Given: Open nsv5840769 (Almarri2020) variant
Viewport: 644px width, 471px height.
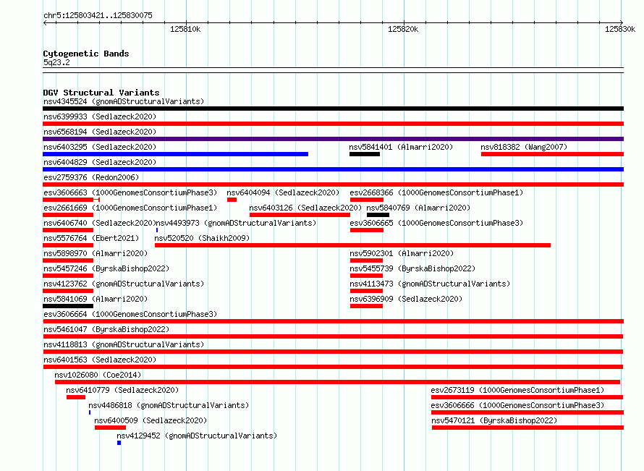Looking at the screenshot, I should [x=418, y=208].
